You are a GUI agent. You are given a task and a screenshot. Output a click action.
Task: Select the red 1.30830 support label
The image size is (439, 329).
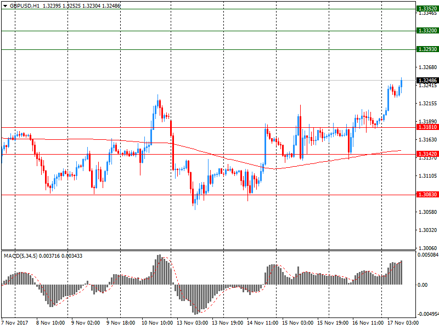(427, 195)
